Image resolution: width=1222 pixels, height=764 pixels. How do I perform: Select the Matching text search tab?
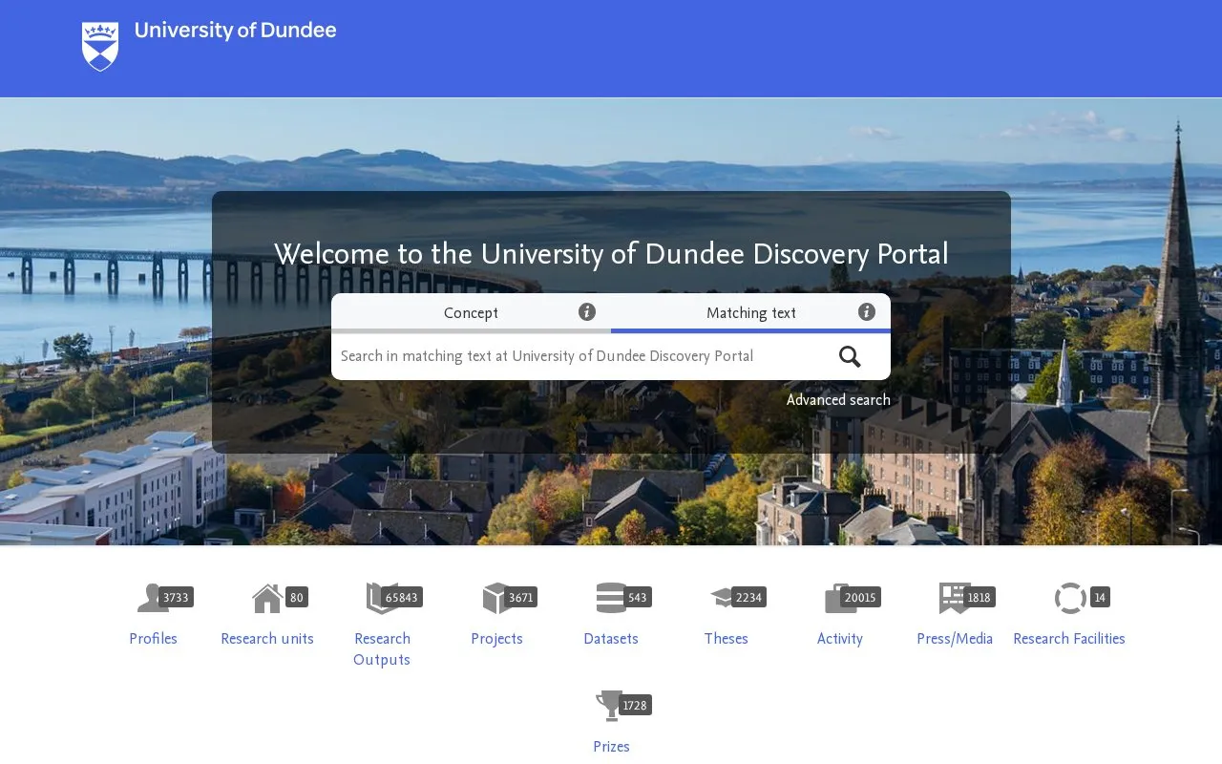point(751,313)
